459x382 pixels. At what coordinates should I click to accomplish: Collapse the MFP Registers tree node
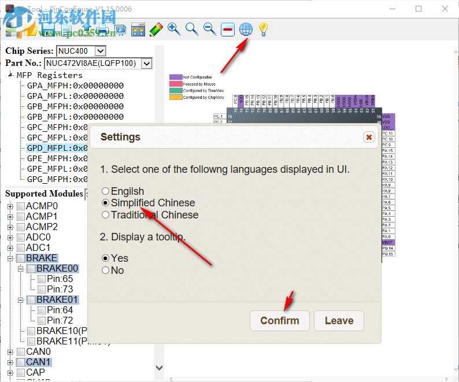pyautogui.click(x=10, y=75)
